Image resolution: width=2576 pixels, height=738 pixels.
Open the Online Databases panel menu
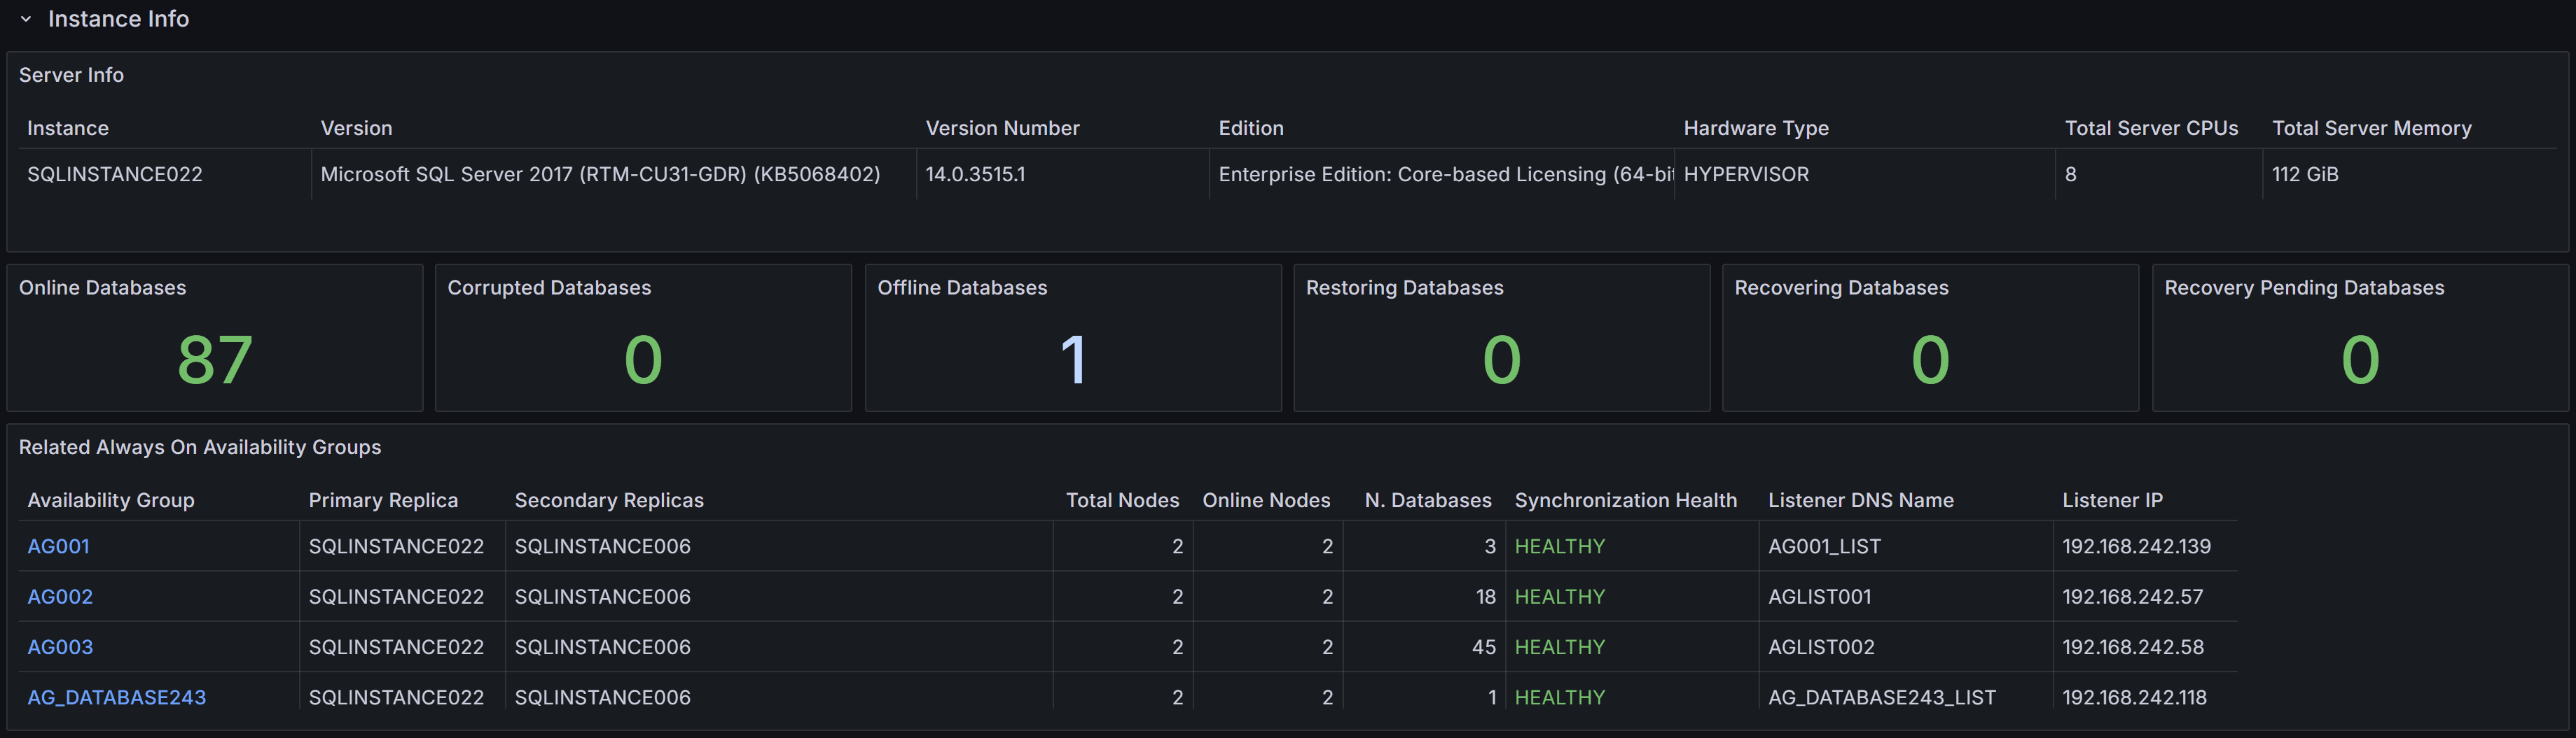point(103,288)
